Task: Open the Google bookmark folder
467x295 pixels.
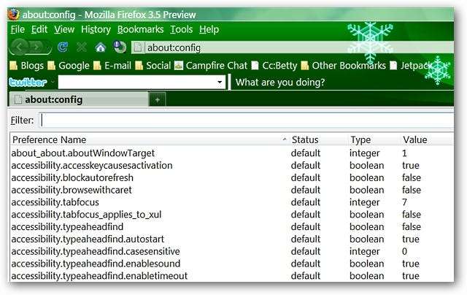Action: pos(69,65)
